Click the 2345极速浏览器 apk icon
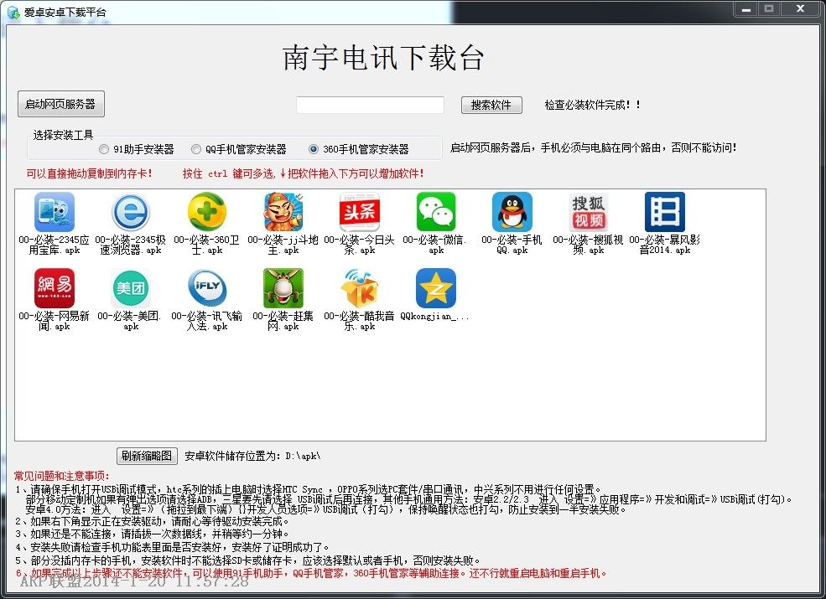826x599 pixels. coord(130,212)
